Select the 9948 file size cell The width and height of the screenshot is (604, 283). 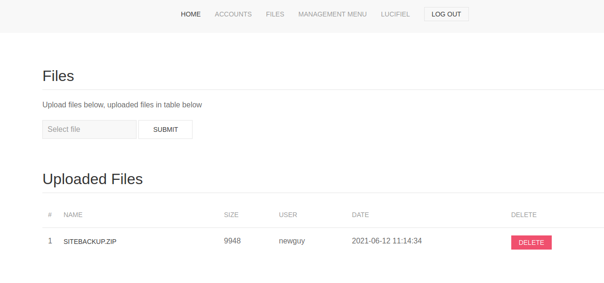pos(233,241)
